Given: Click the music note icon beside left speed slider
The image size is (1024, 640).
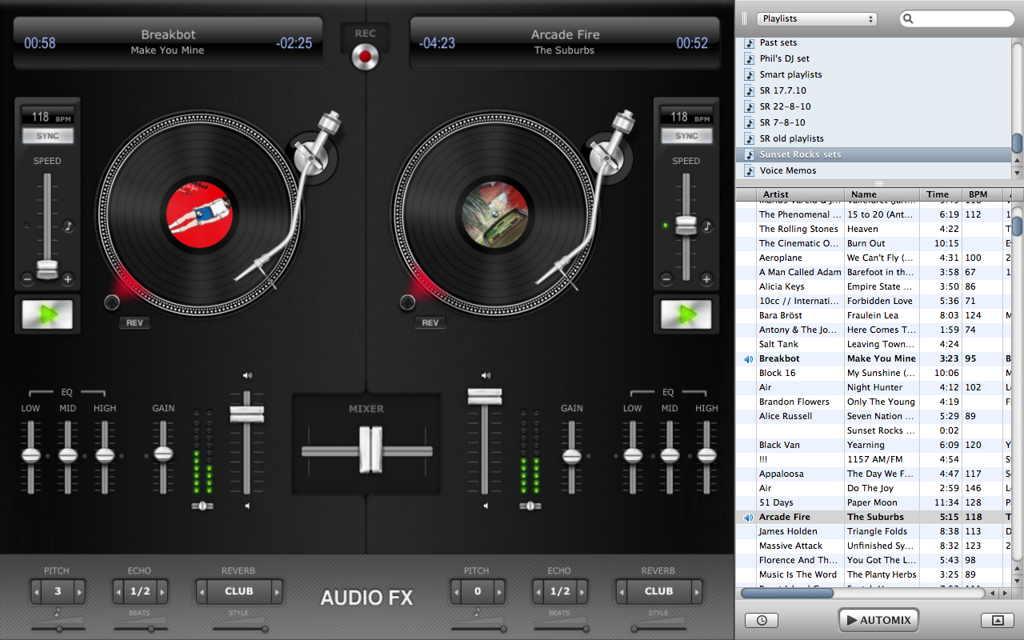Looking at the screenshot, I should pyautogui.click(x=69, y=226).
